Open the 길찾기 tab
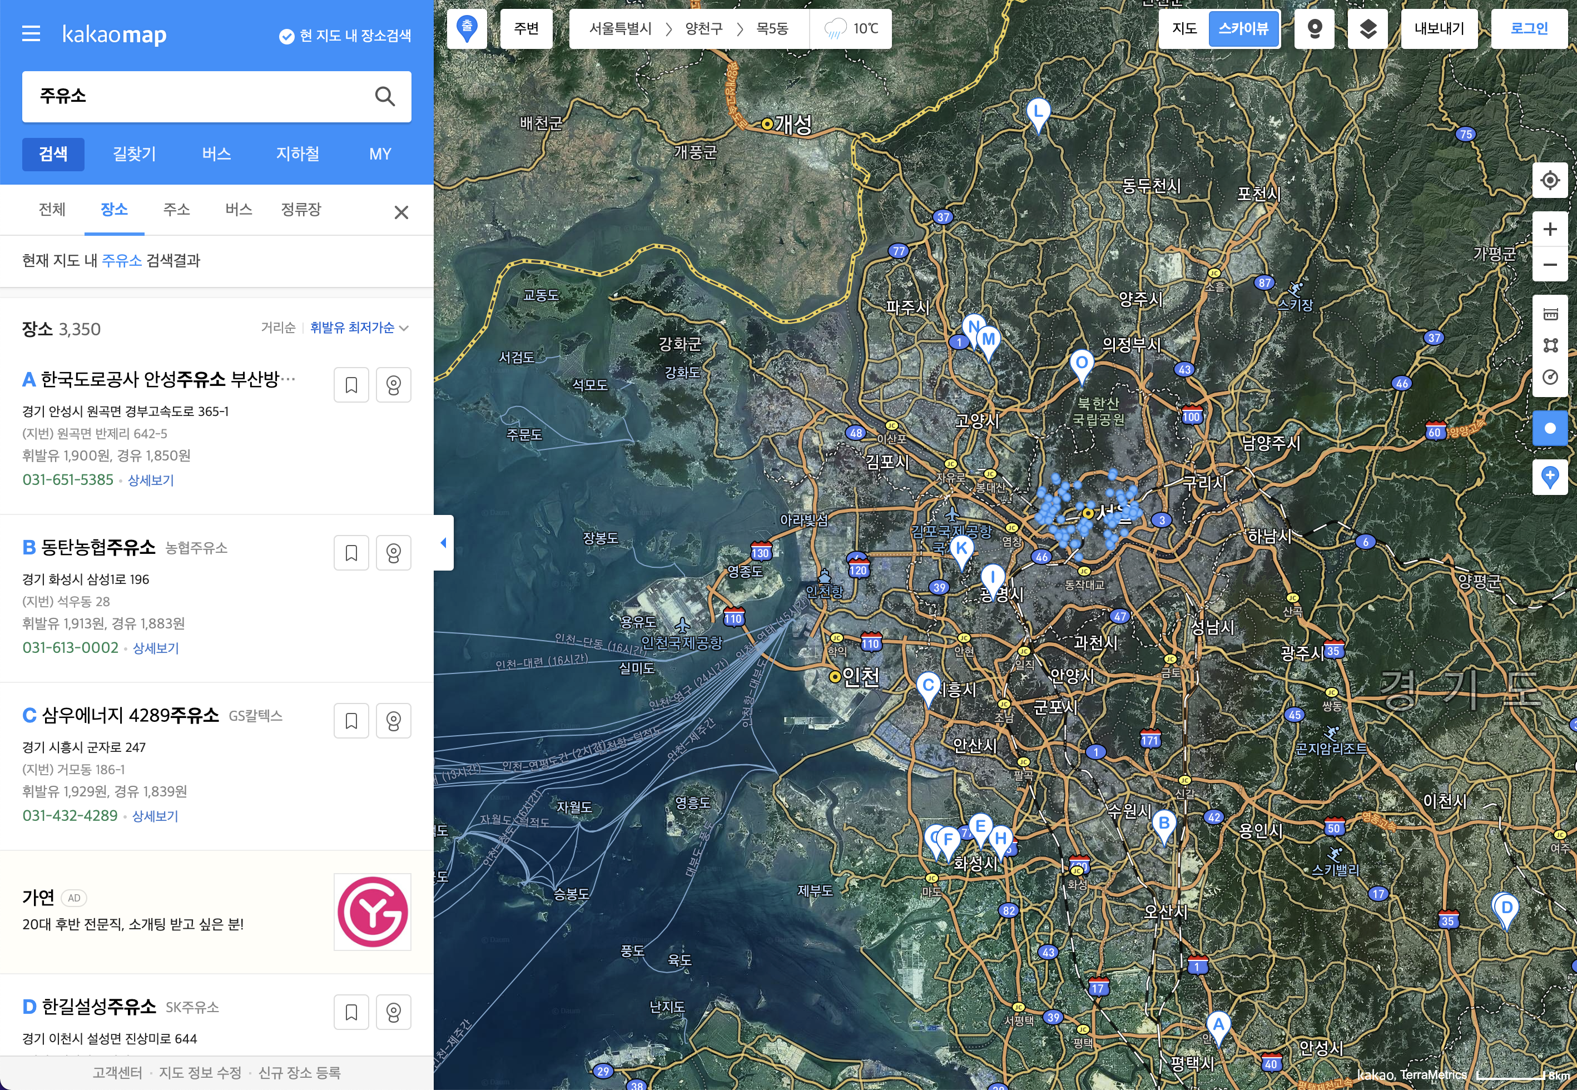Viewport: 1577px width, 1090px height. click(x=135, y=153)
